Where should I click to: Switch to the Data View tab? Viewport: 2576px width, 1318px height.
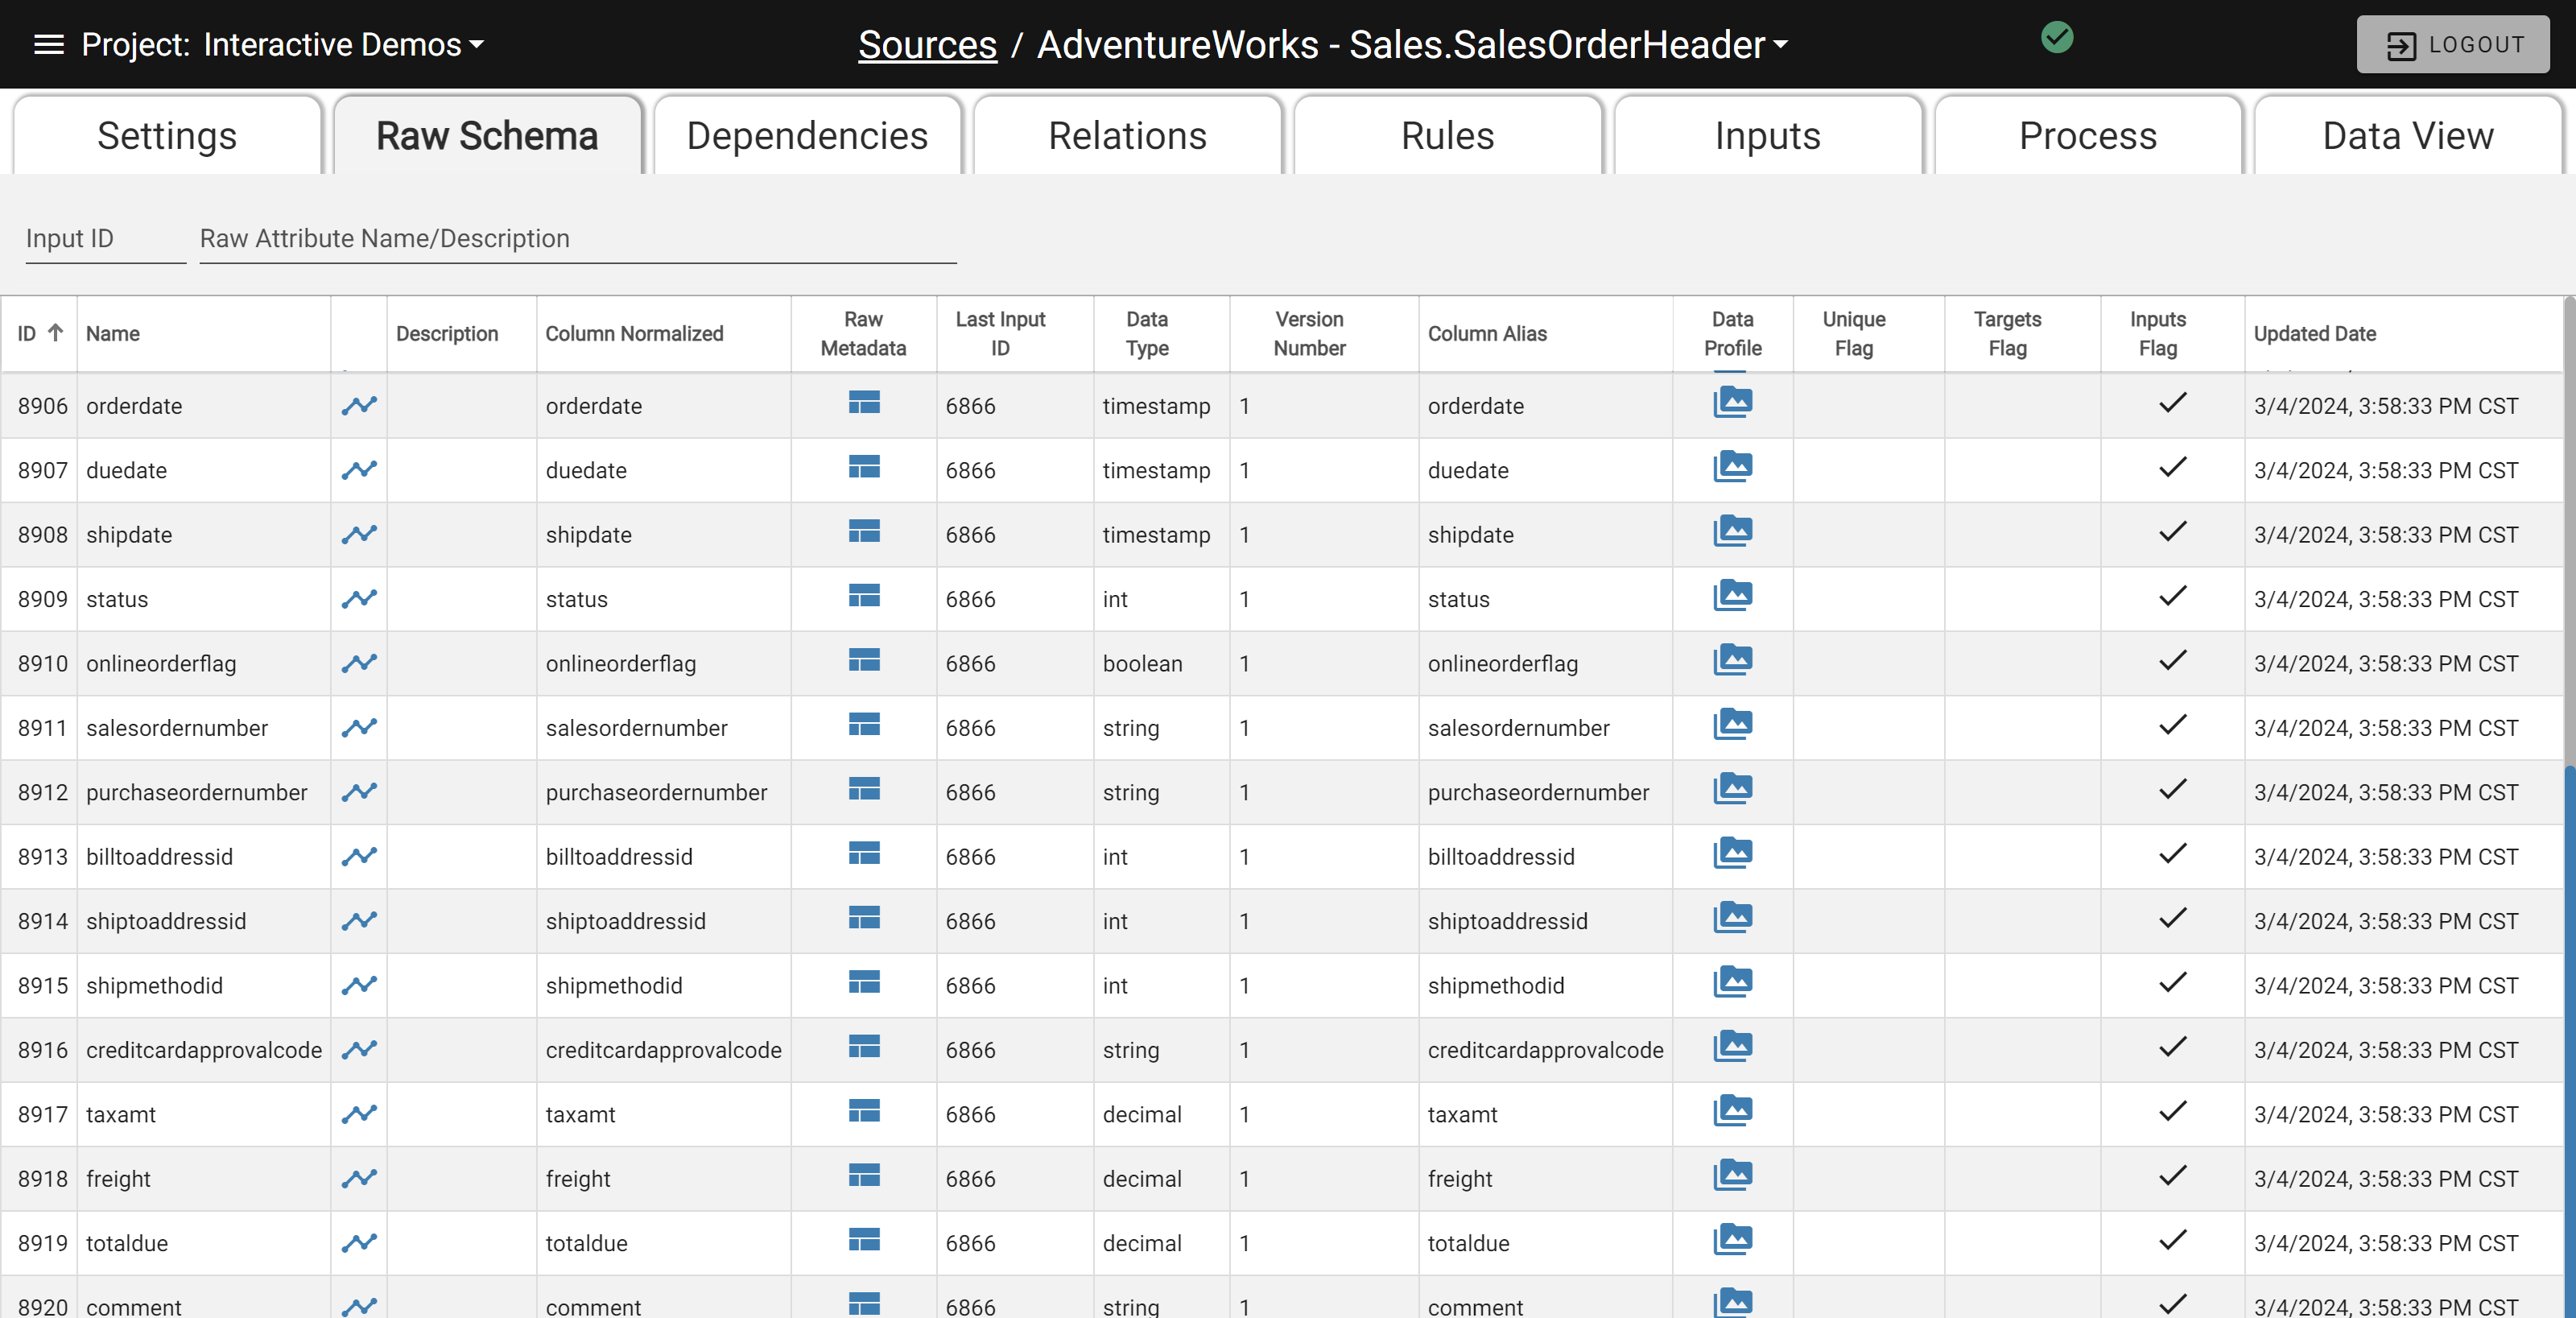(x=2407, y=135)
